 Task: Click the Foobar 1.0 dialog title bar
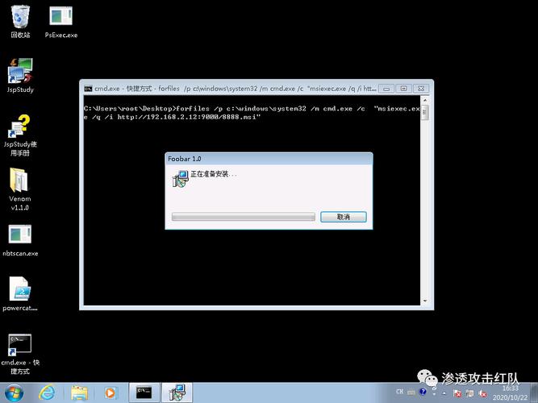(x=269, y=159)
